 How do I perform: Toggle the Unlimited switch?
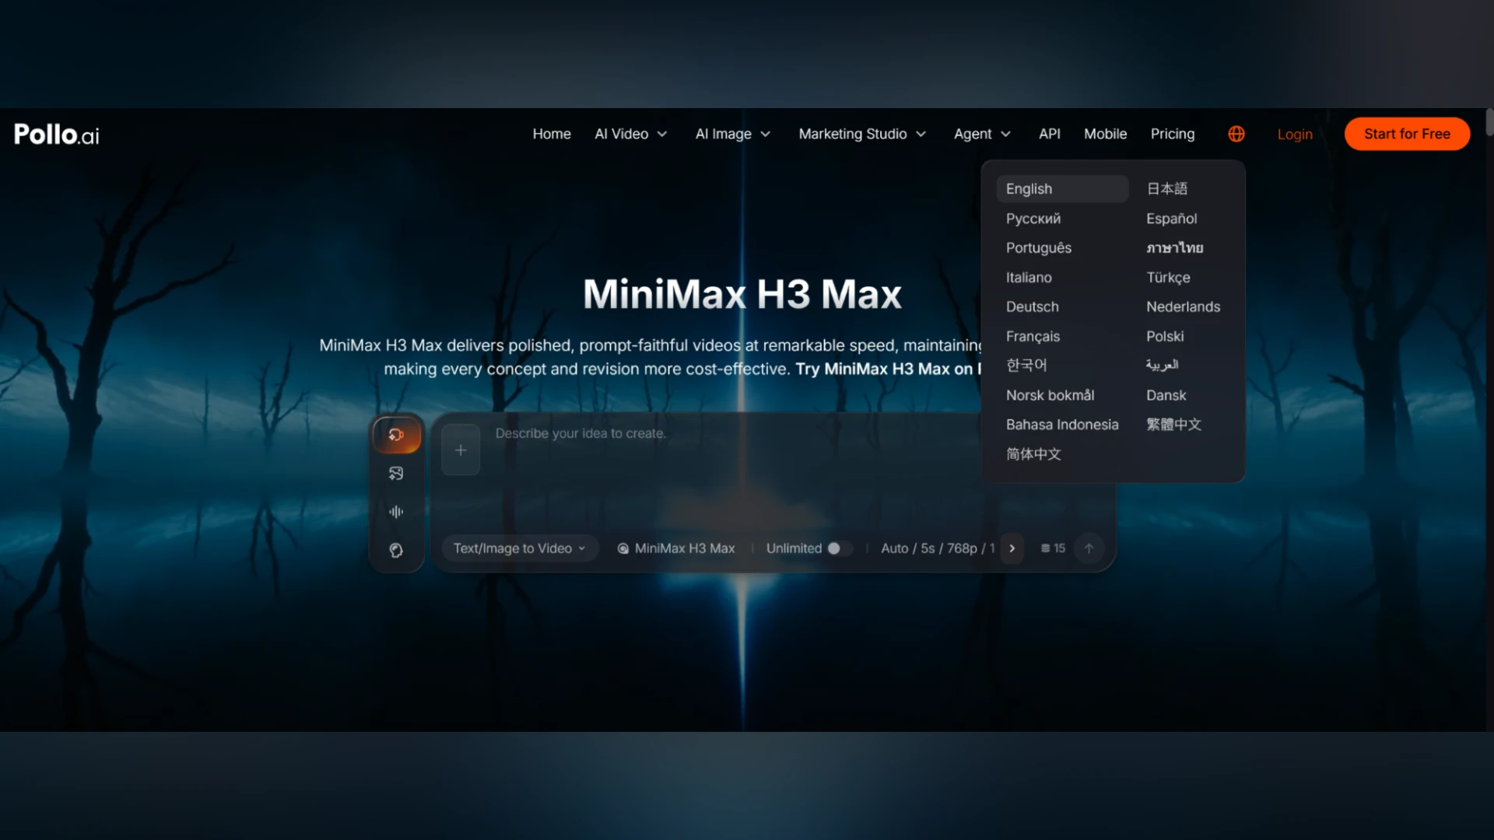point(839,548)
